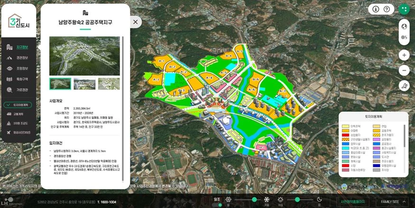Viewport: 415px width, 208px height.
Task: Click the 특화구역 special zone menu
Action: [x=19, y=79]
